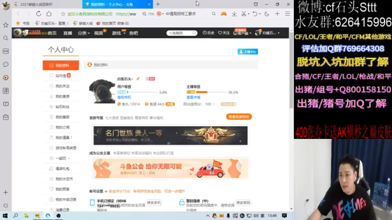392x220 pixels.
Task: Open the 查看详情 link
Action: click(193, 97)
